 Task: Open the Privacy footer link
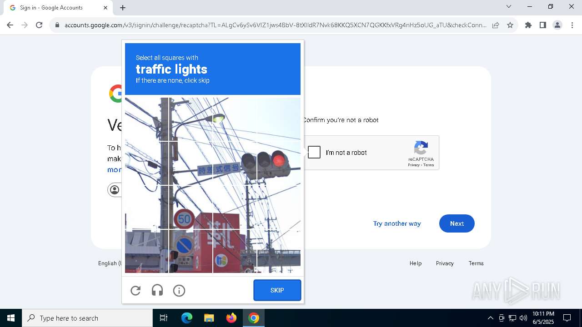(x=445, y=263)
